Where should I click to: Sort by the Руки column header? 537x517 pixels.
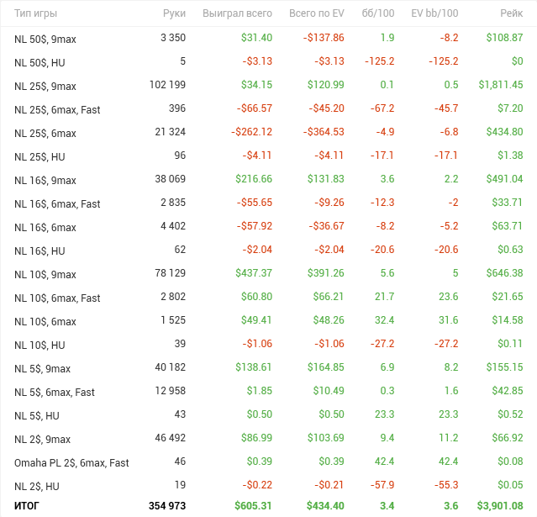(x=174, y=14)
